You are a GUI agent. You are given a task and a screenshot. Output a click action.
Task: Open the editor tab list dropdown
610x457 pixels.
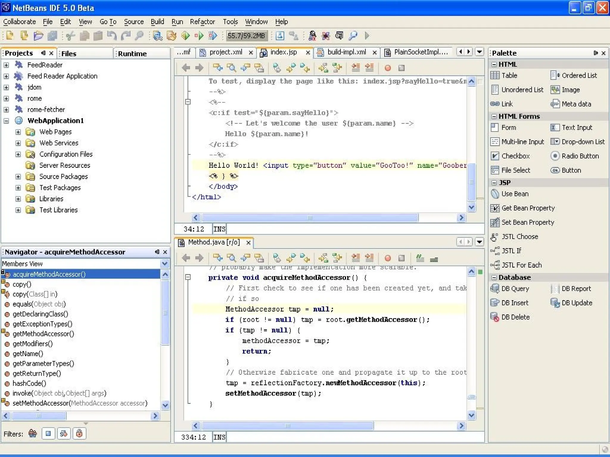pyautogui.click(x=479, y=52)
